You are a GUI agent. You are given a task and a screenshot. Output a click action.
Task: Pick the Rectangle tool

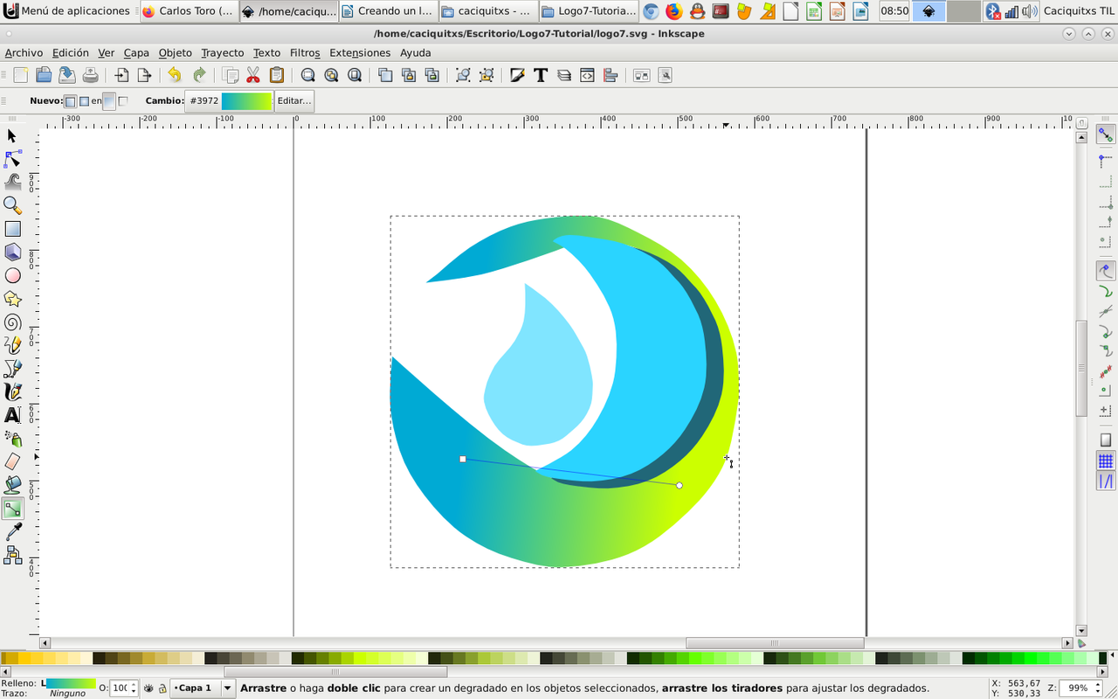(12, 229)
